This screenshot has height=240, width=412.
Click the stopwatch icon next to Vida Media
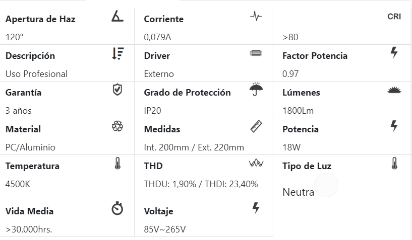point(117,208)
